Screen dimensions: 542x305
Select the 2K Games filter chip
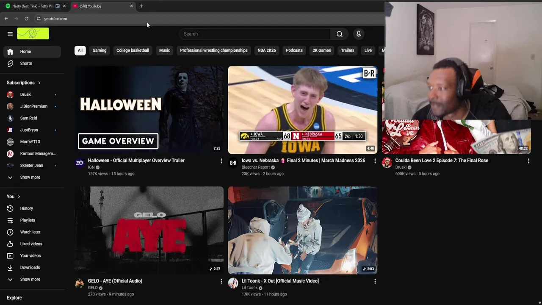(322, 50)
